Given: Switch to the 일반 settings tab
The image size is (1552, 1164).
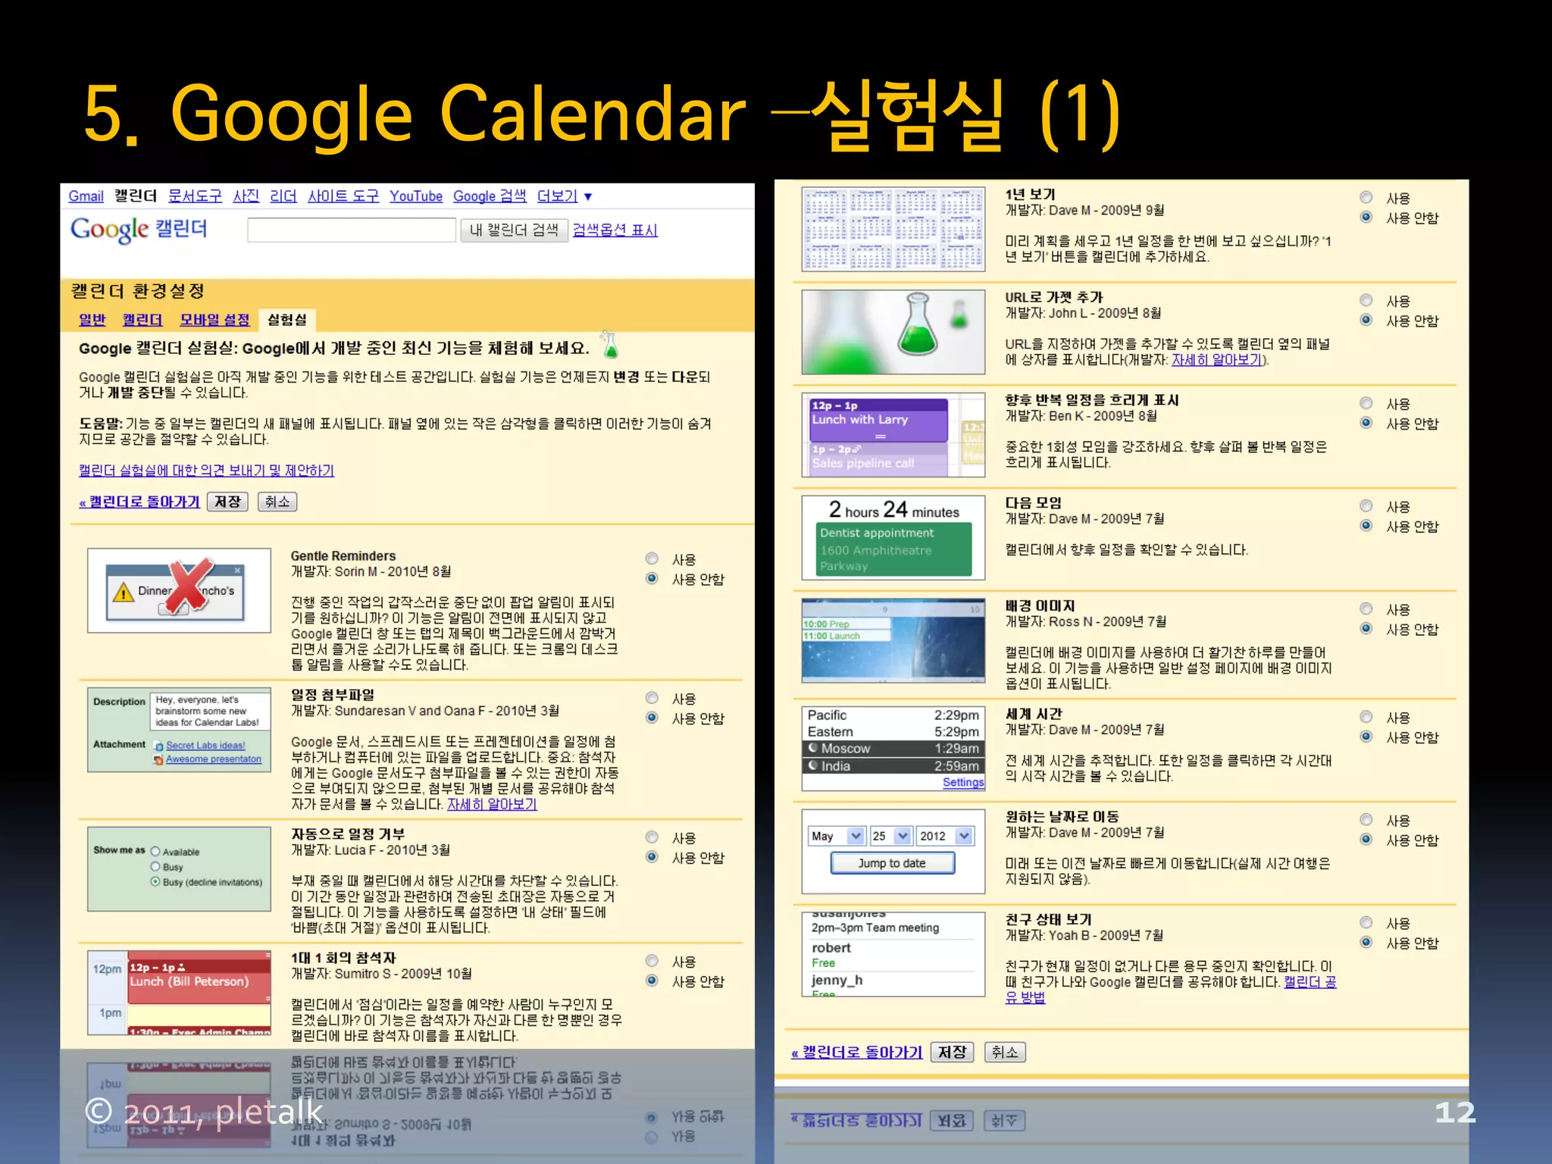Looking at the screenshot, I should [92, 320].
